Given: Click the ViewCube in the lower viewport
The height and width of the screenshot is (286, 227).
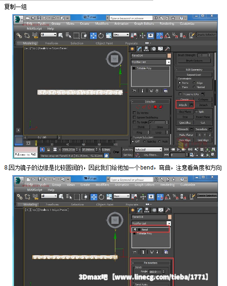Looking at the screenshot, I should tap(115, 220).
